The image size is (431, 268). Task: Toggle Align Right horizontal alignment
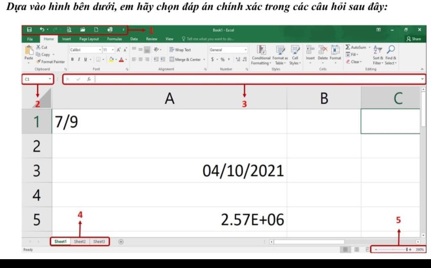point(147,59)
